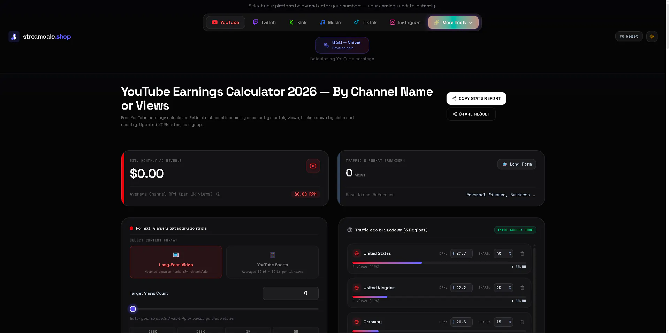Toggle the light/dark theme sun icon
This screenshot has width=669, height=333.
pyautogui.click(x=652, y=36)
